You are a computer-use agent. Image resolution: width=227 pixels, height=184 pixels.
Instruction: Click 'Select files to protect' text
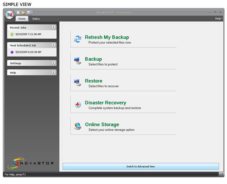click(x=103, y=64)
